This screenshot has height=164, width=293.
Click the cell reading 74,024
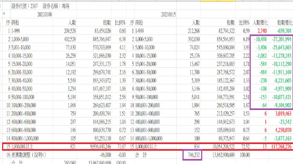tap(194, 47)
